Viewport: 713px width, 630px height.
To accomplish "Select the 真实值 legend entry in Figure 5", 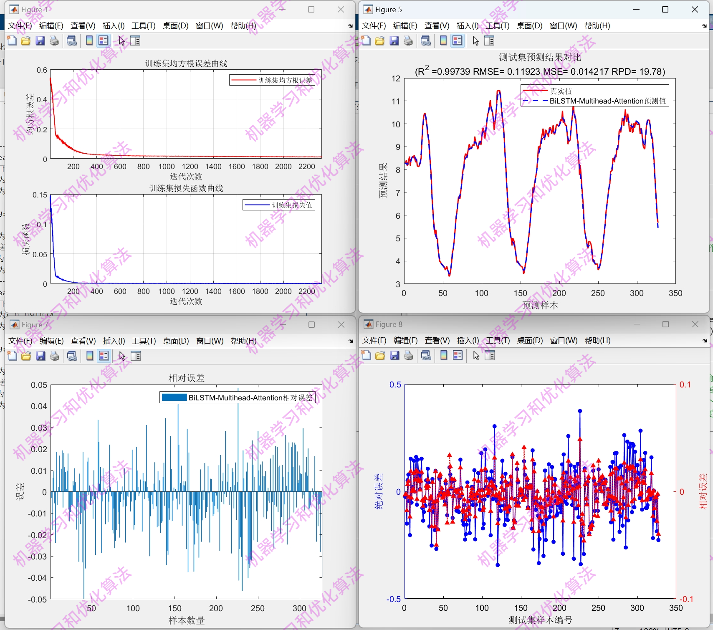I will 548,91.
